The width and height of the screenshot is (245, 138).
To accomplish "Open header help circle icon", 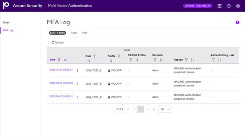I will [x=229, y=6].
